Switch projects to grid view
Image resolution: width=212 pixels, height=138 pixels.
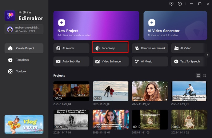click(x=198, y=75)
